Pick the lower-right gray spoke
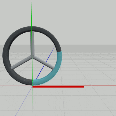This screenshot has width=116, height=116. click(43, 62)
